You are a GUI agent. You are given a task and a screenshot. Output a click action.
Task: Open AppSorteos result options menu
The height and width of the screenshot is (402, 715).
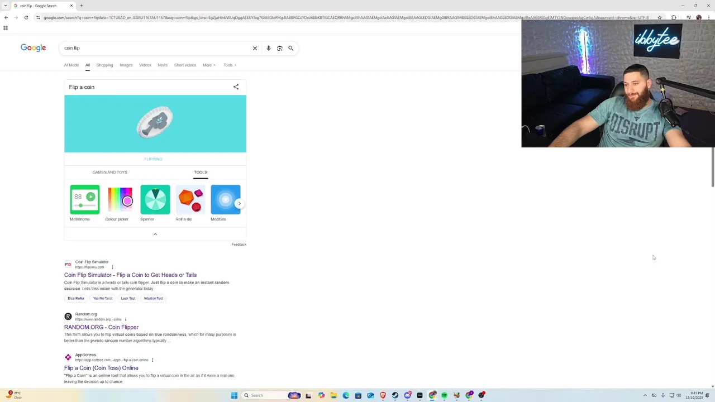(x=152, y=360)
